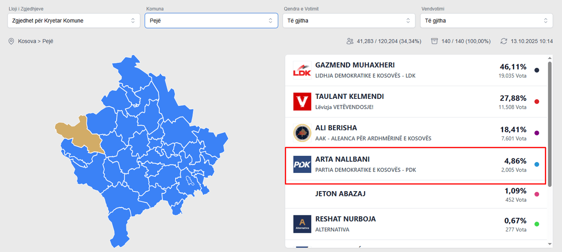Screen dimensions: 562x252
Task: Click the results list scroll-down arrow
Action: click(550, 244)
